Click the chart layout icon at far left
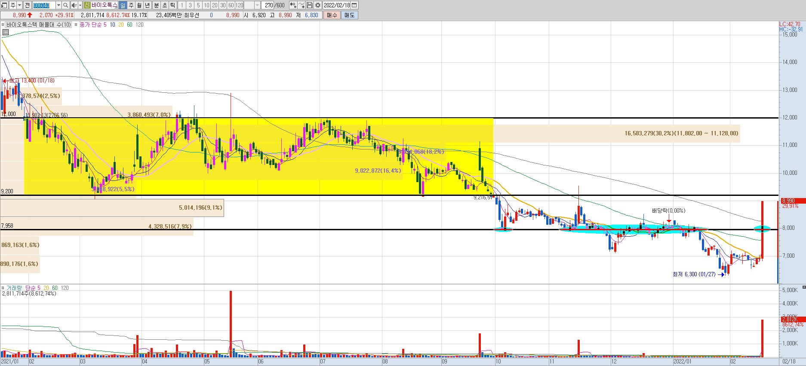Viewport: 806px width, 366px height. [x=4, y=5]
